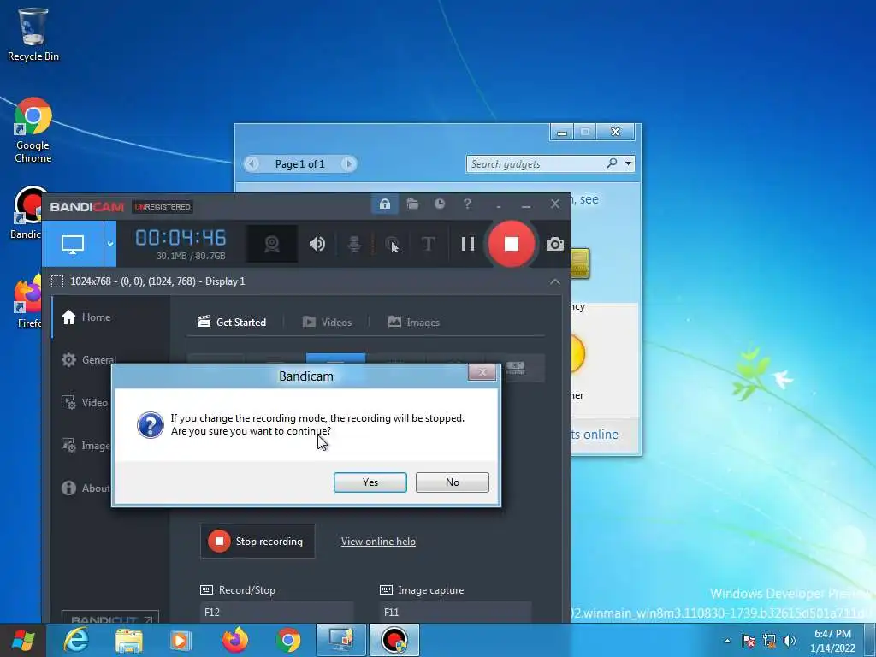Open Image settings in sidebar

coord(85,445)
